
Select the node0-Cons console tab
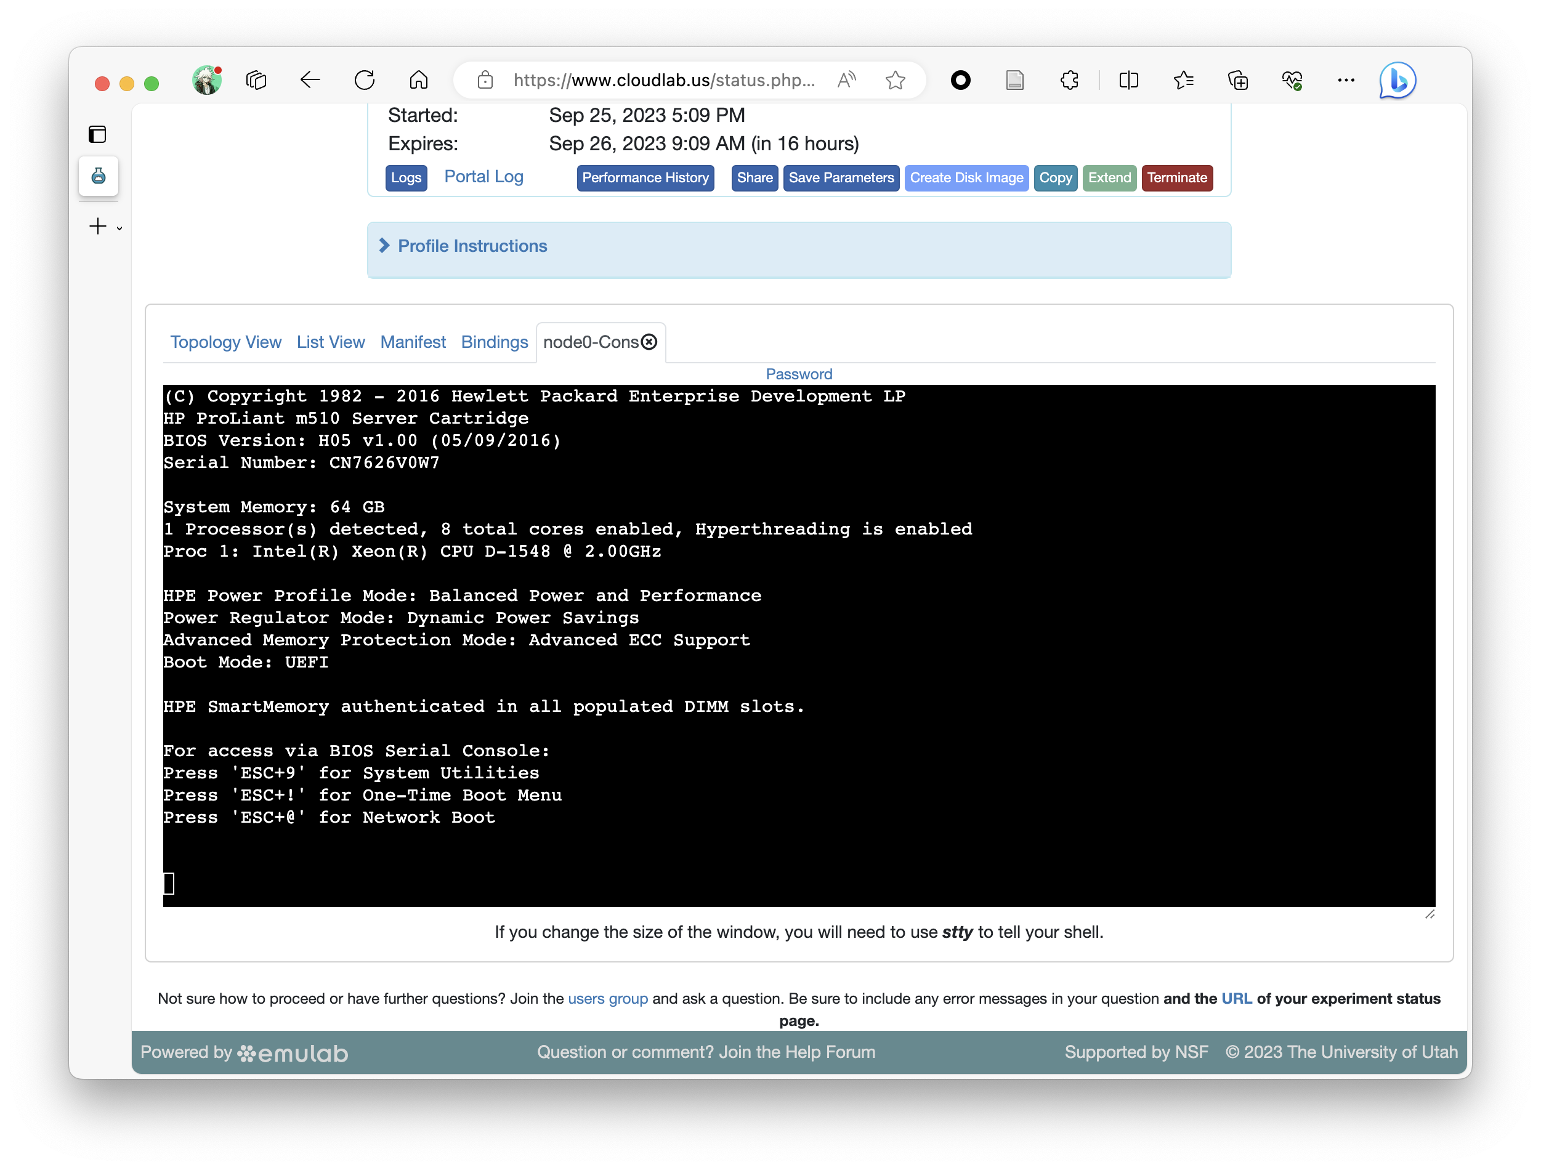591,342
